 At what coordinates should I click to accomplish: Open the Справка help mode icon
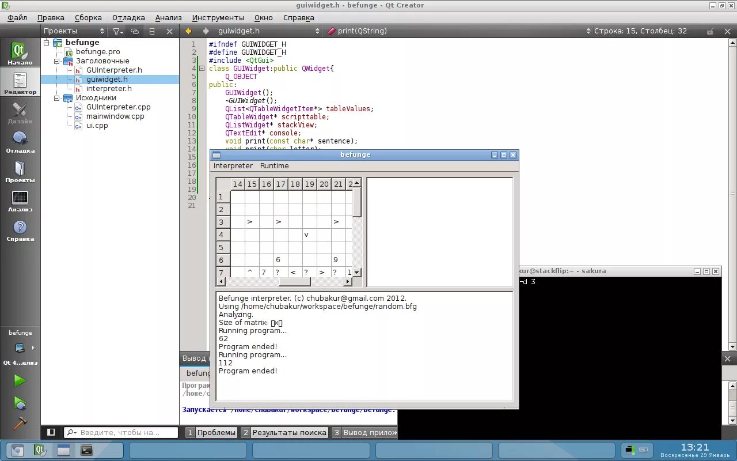tap(20, 229)
